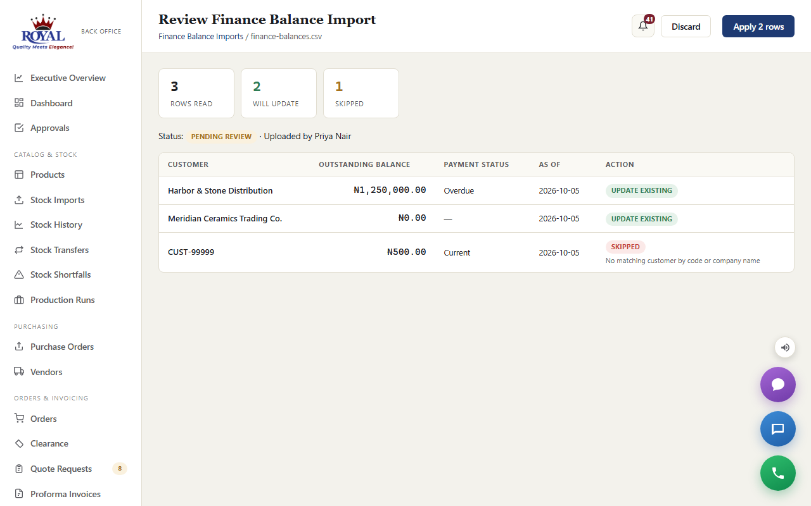This screenshot has width=811, height=506.
Task: Click the Vendors truck icon
Action: [19, 372]
